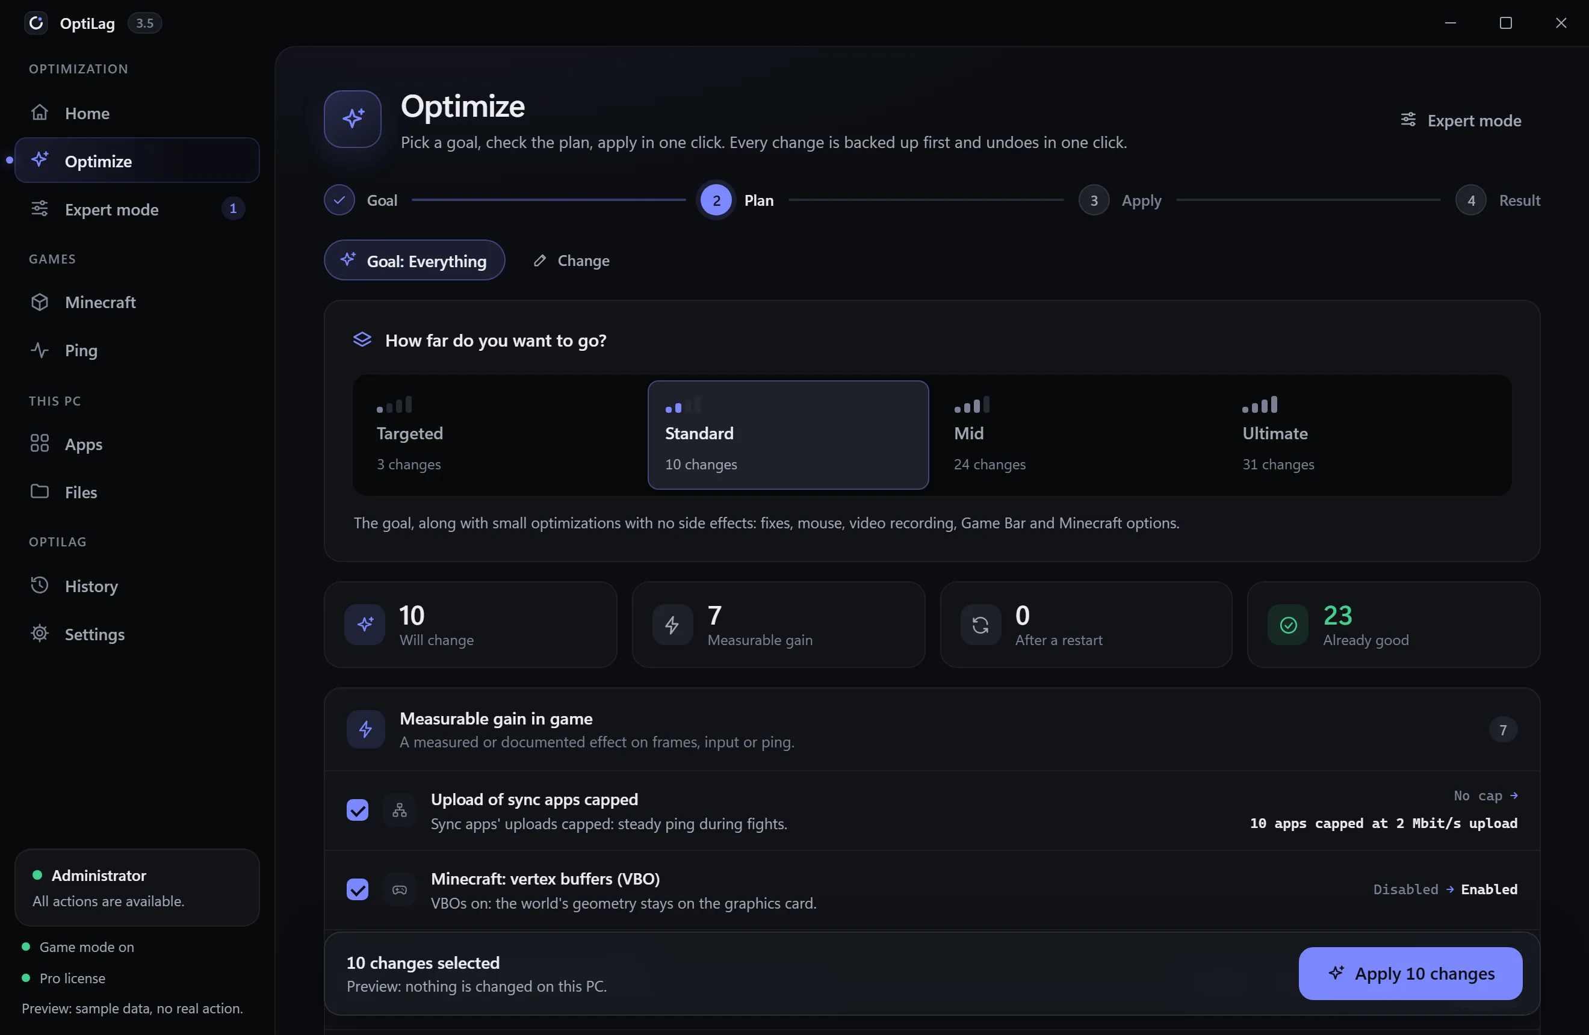Choose the Standard level with 10 changes
Viewport: 1589px width, 1035px height.
pos(788,435)
